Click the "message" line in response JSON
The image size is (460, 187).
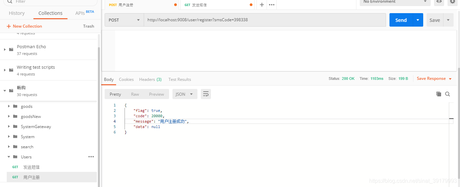tap(161, 121)
